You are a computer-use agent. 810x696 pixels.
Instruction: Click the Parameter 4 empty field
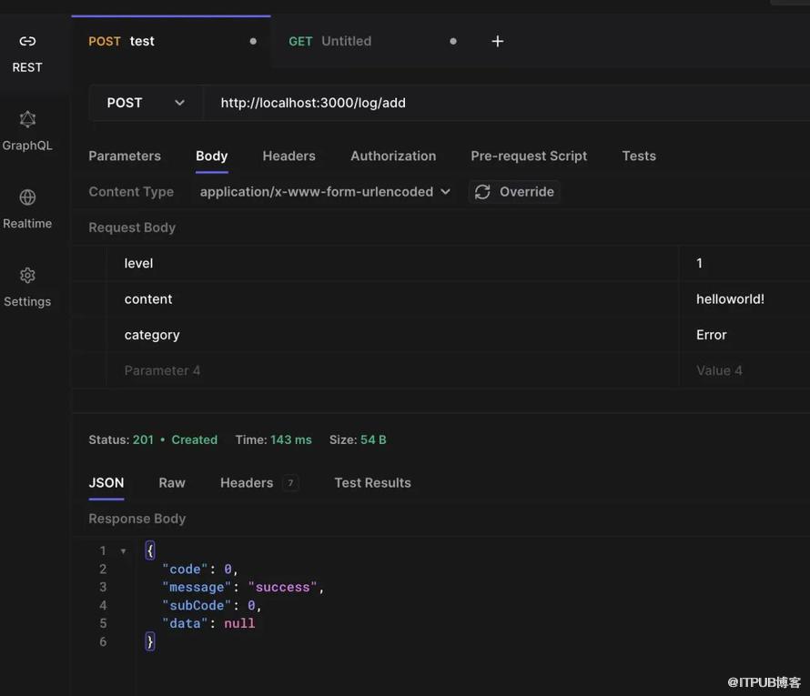(x=391, y=370)
